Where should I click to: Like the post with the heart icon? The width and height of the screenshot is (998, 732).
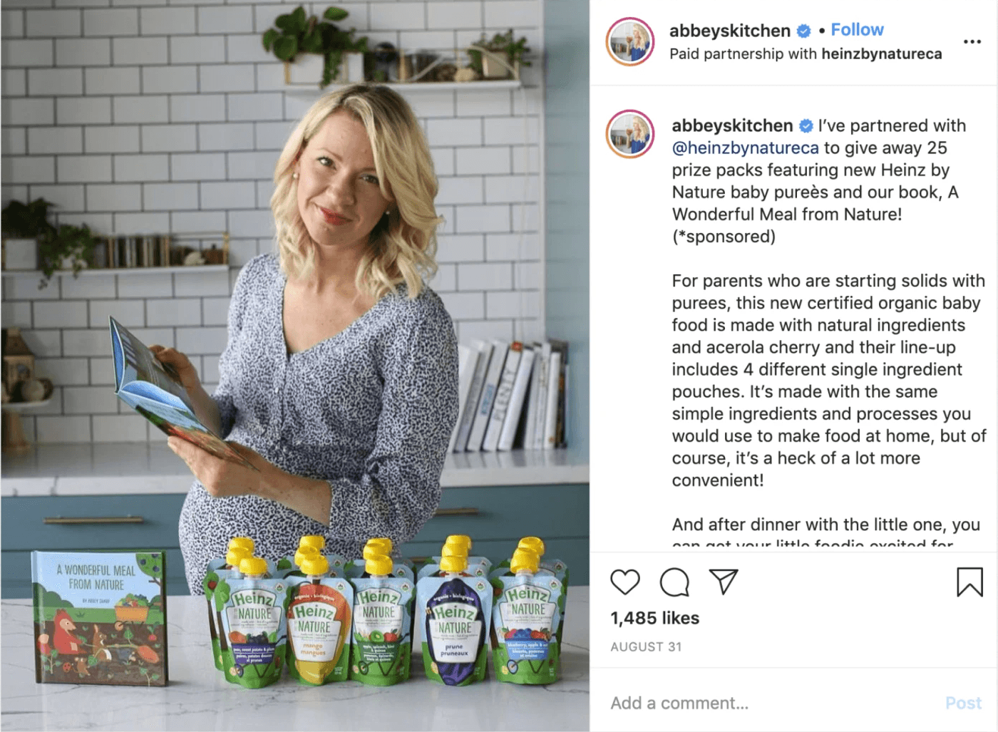pyautogui.click(x=625, y=582)
